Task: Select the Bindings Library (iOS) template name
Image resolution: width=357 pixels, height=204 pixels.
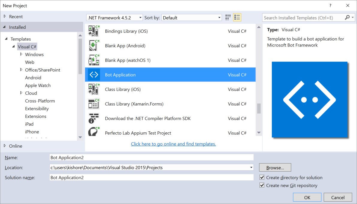Action: 126,31
